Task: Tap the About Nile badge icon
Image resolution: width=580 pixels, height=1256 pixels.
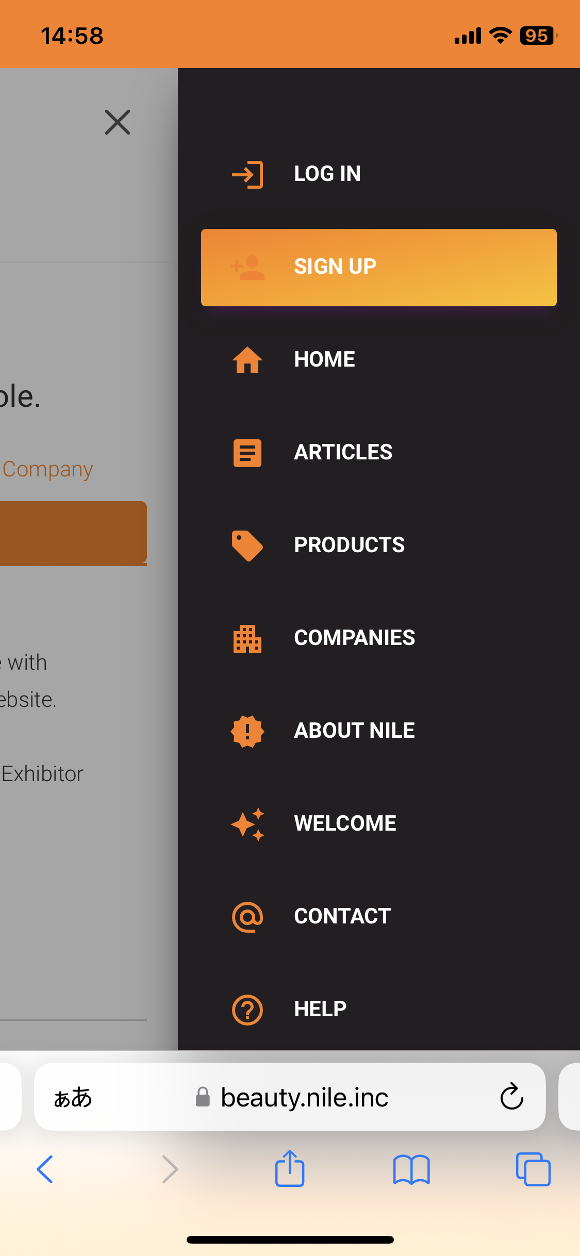Action: [247, 731]
